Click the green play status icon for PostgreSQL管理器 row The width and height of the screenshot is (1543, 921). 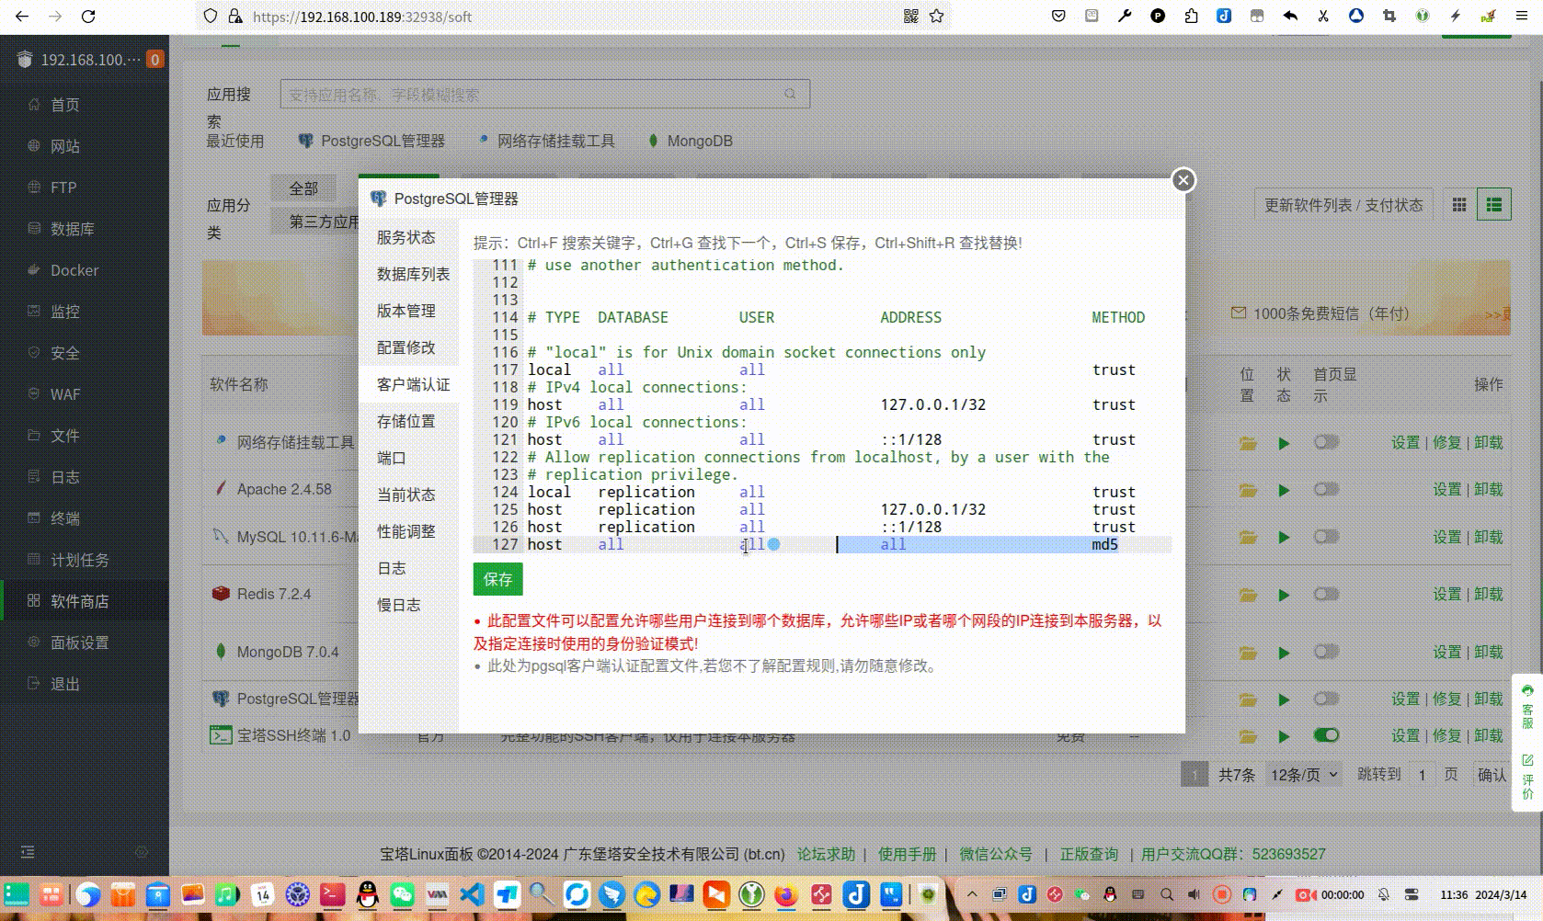point(1284,699)
